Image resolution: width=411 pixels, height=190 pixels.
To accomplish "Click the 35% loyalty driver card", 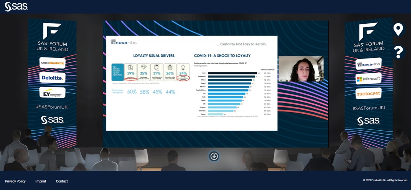I will (x=144, y=72).
